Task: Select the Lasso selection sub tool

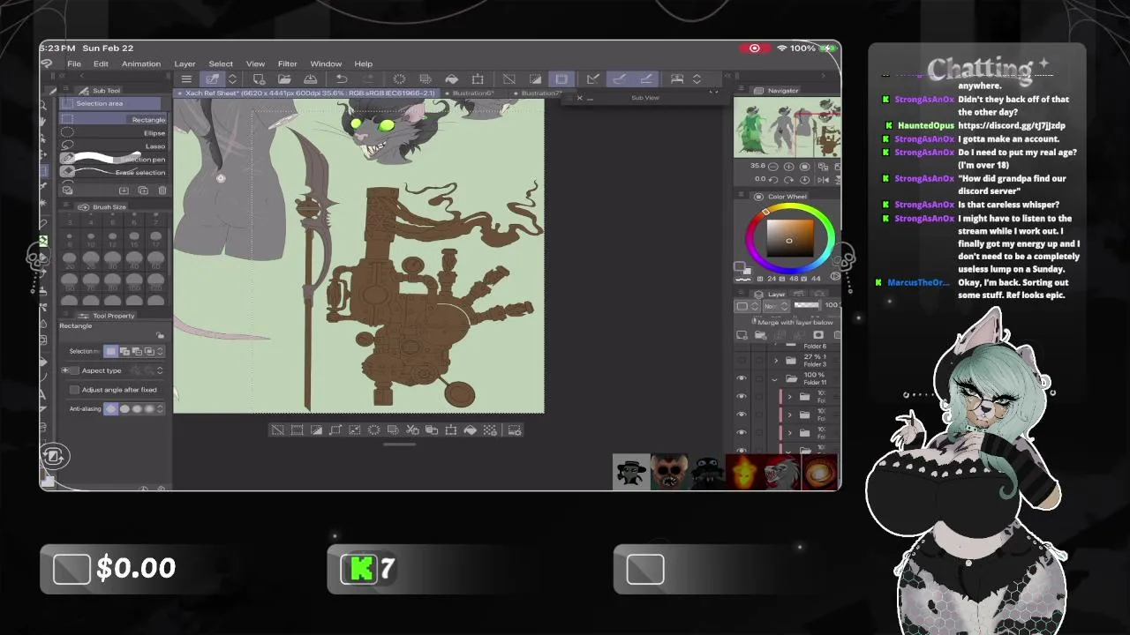Action: point(115,146)
